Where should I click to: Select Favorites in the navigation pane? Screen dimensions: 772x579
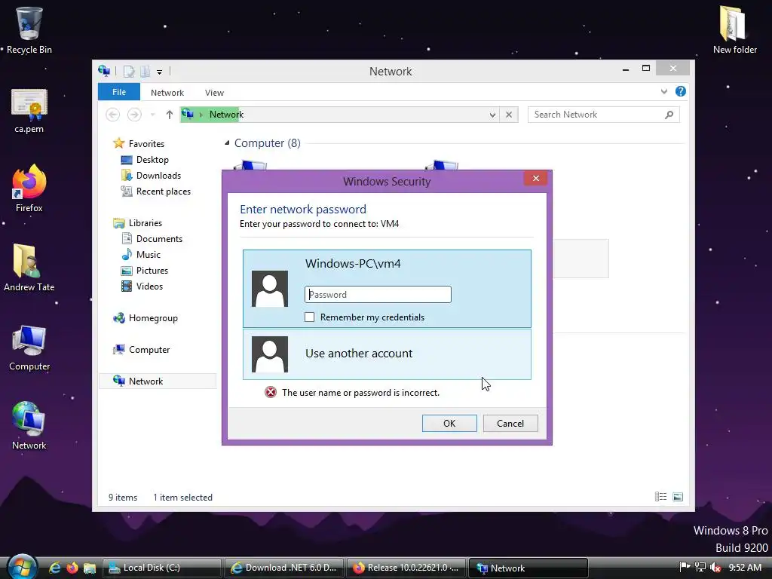[139, 144]
